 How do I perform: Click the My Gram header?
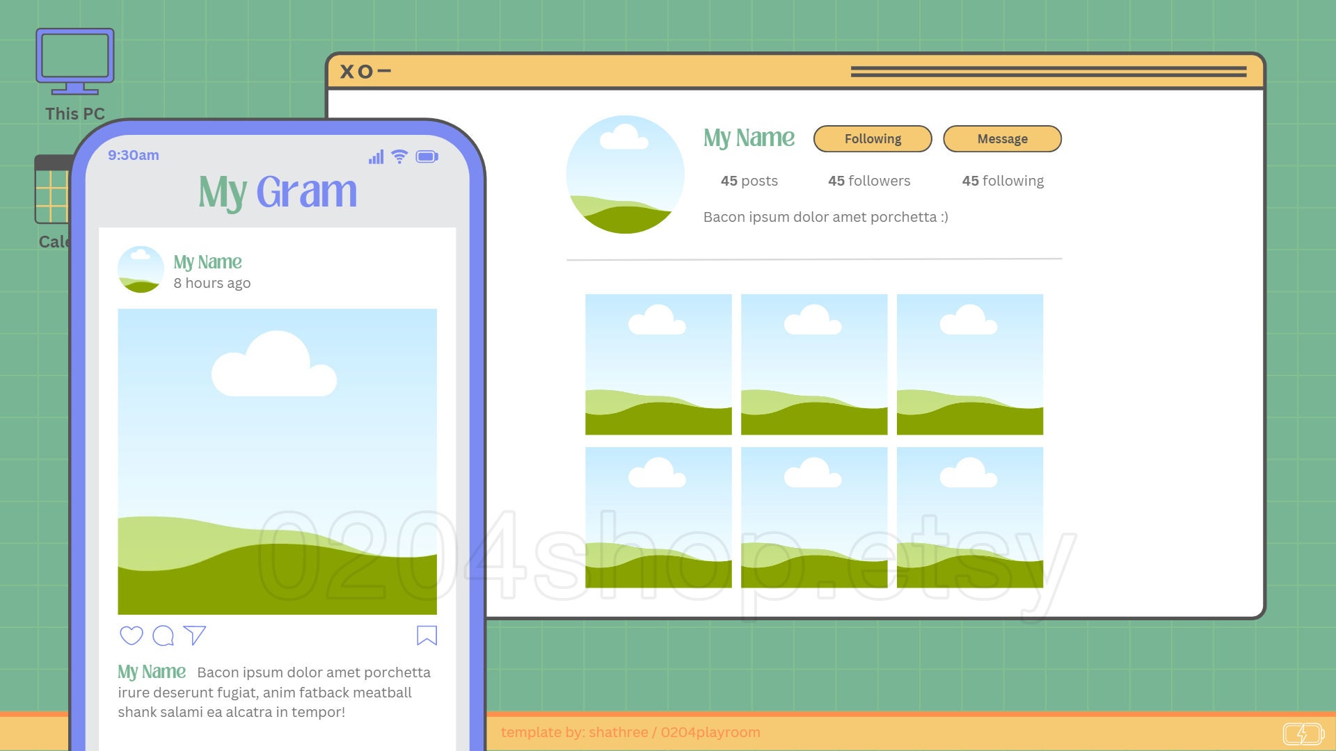point(277,191)
